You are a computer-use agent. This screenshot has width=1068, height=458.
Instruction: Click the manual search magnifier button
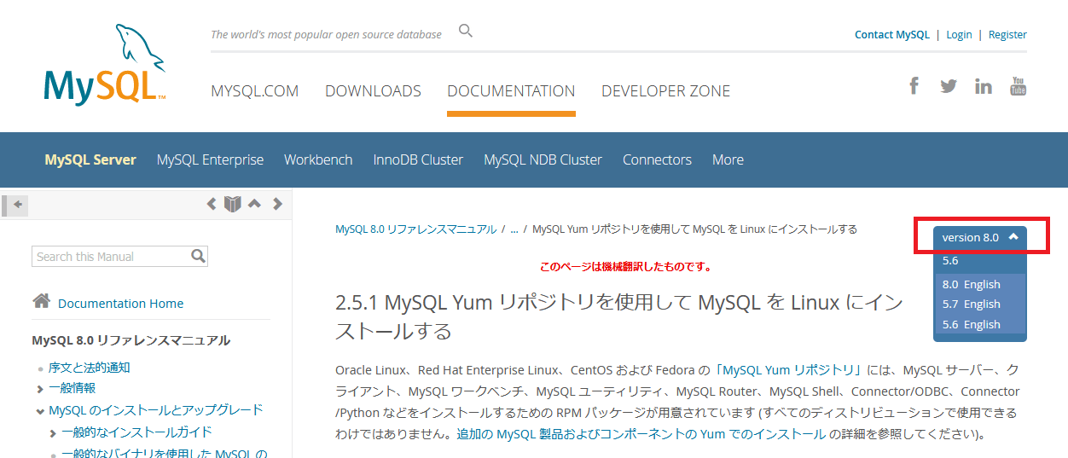coord(198,256)
